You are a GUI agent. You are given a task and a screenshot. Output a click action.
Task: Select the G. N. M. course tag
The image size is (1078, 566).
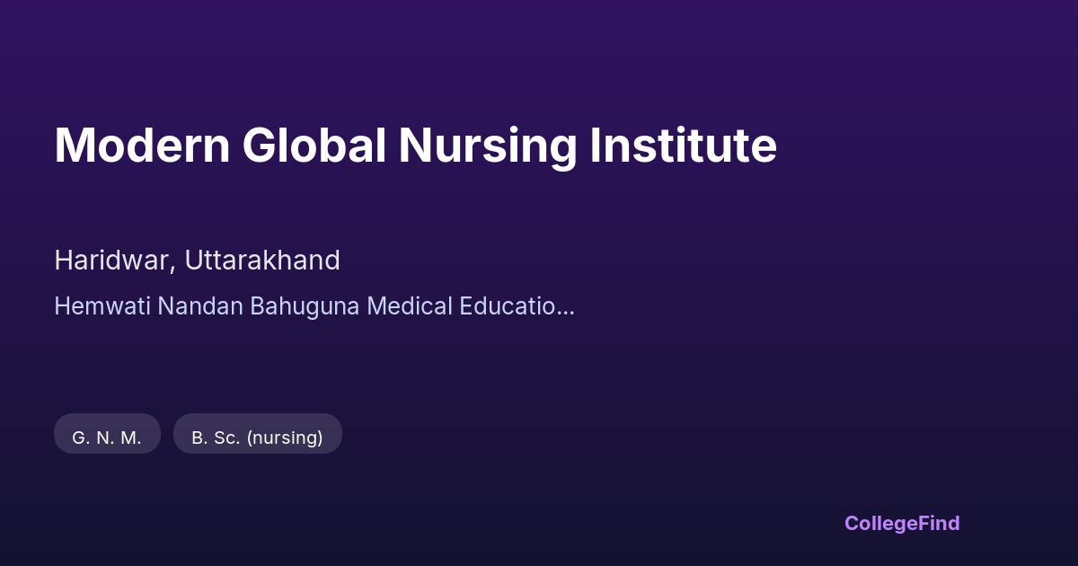coord(107,438)
